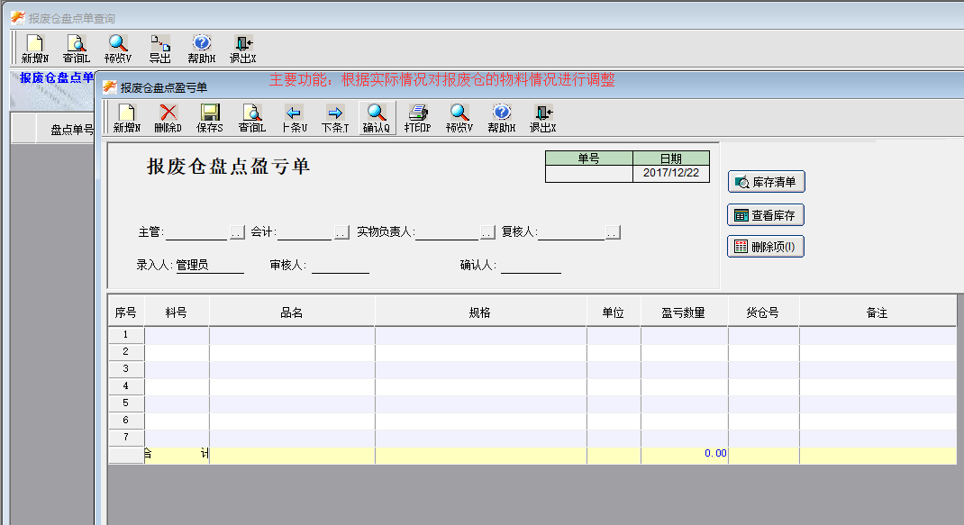Image resolution: width=964 pixels, height=525 pixels.
Task: Click the 复核人 input field
Action: (571, 232)
